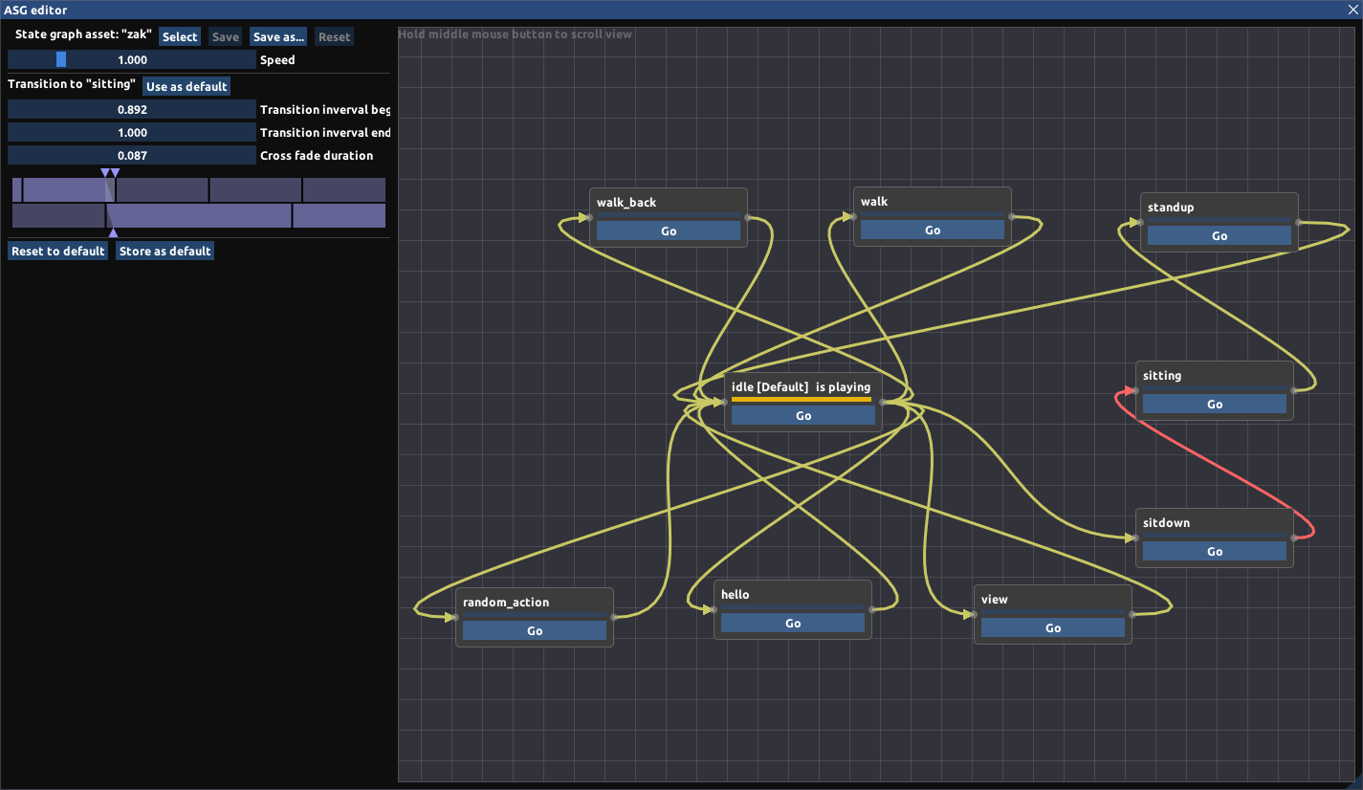The height and width of the screenshot is (790, 1363).
Task: Click the input pin of the sitdown node
Action: 1137,538
